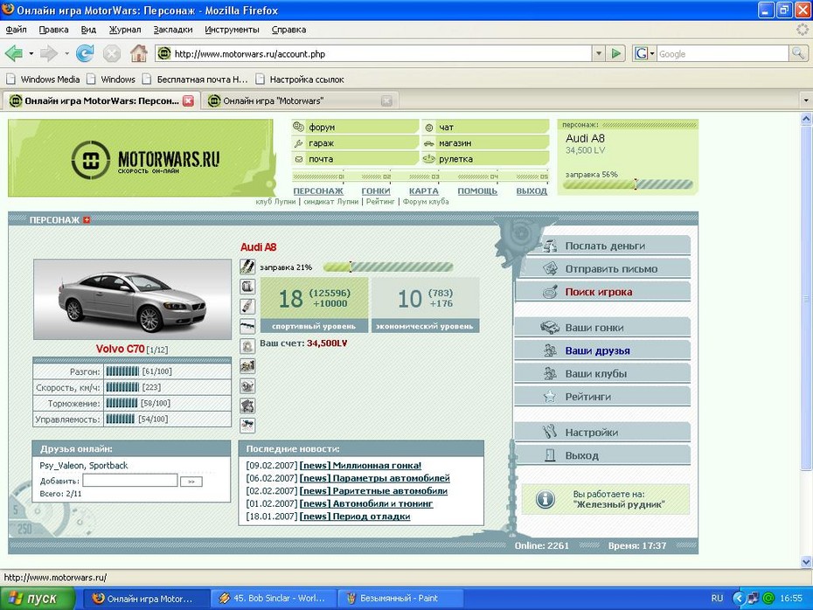Click the seventh car part icon in column
This screenshot has height=610, width=813.
[247, 386]
